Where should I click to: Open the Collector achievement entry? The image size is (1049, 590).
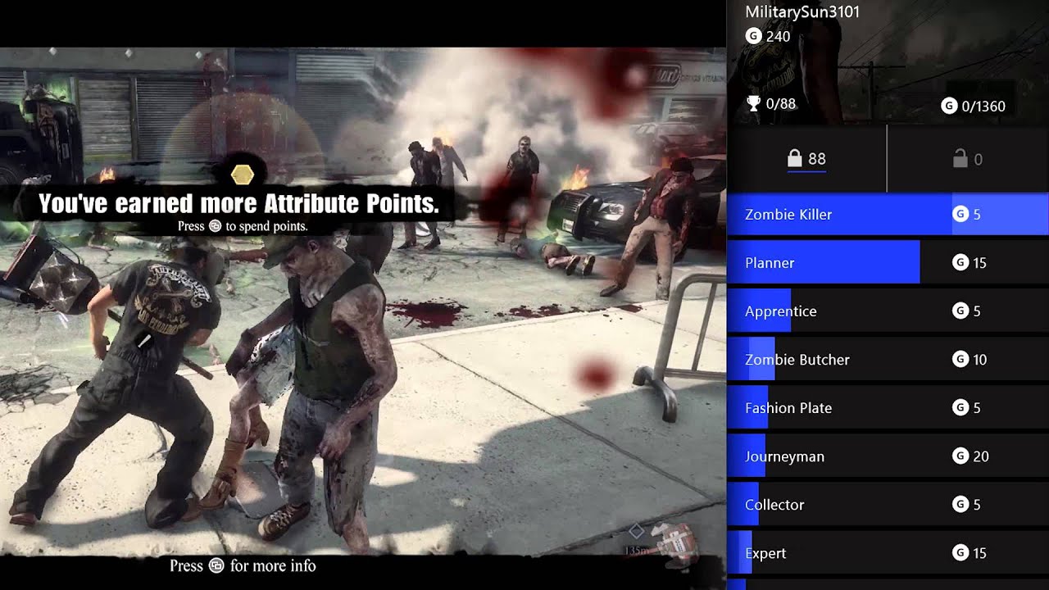click(x=888, y=505)
